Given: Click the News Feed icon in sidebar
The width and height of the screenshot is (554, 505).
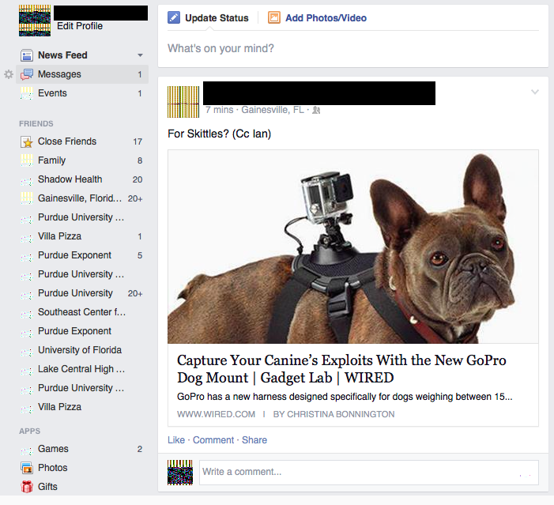Looking at the screenshot, I should (27, 55).
